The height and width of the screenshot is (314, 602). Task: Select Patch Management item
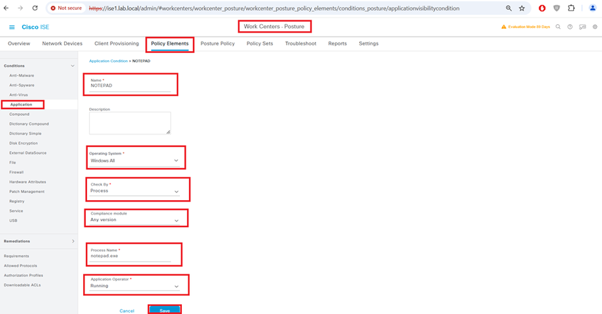pos(27,192)
